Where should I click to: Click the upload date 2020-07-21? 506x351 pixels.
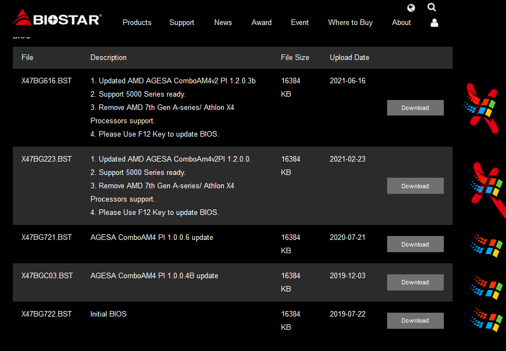[348, 238]
